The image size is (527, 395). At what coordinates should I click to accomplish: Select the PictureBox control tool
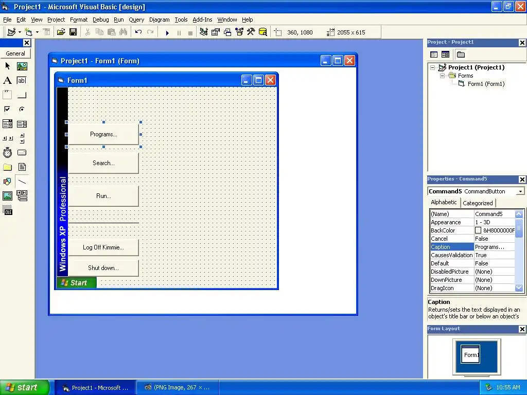coord(22,66)
